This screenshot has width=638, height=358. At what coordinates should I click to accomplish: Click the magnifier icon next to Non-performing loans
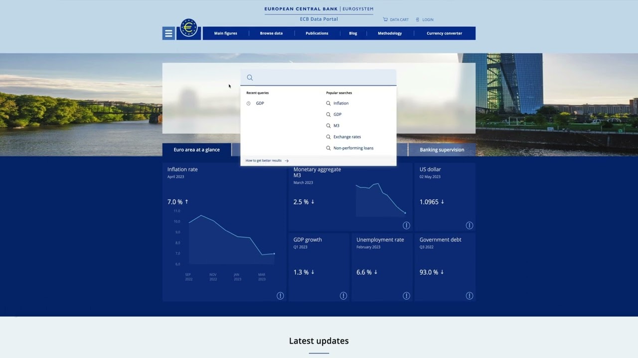(x=328, y=148)
